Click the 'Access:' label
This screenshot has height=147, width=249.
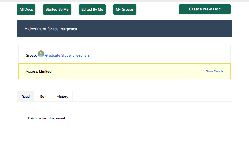32,71
